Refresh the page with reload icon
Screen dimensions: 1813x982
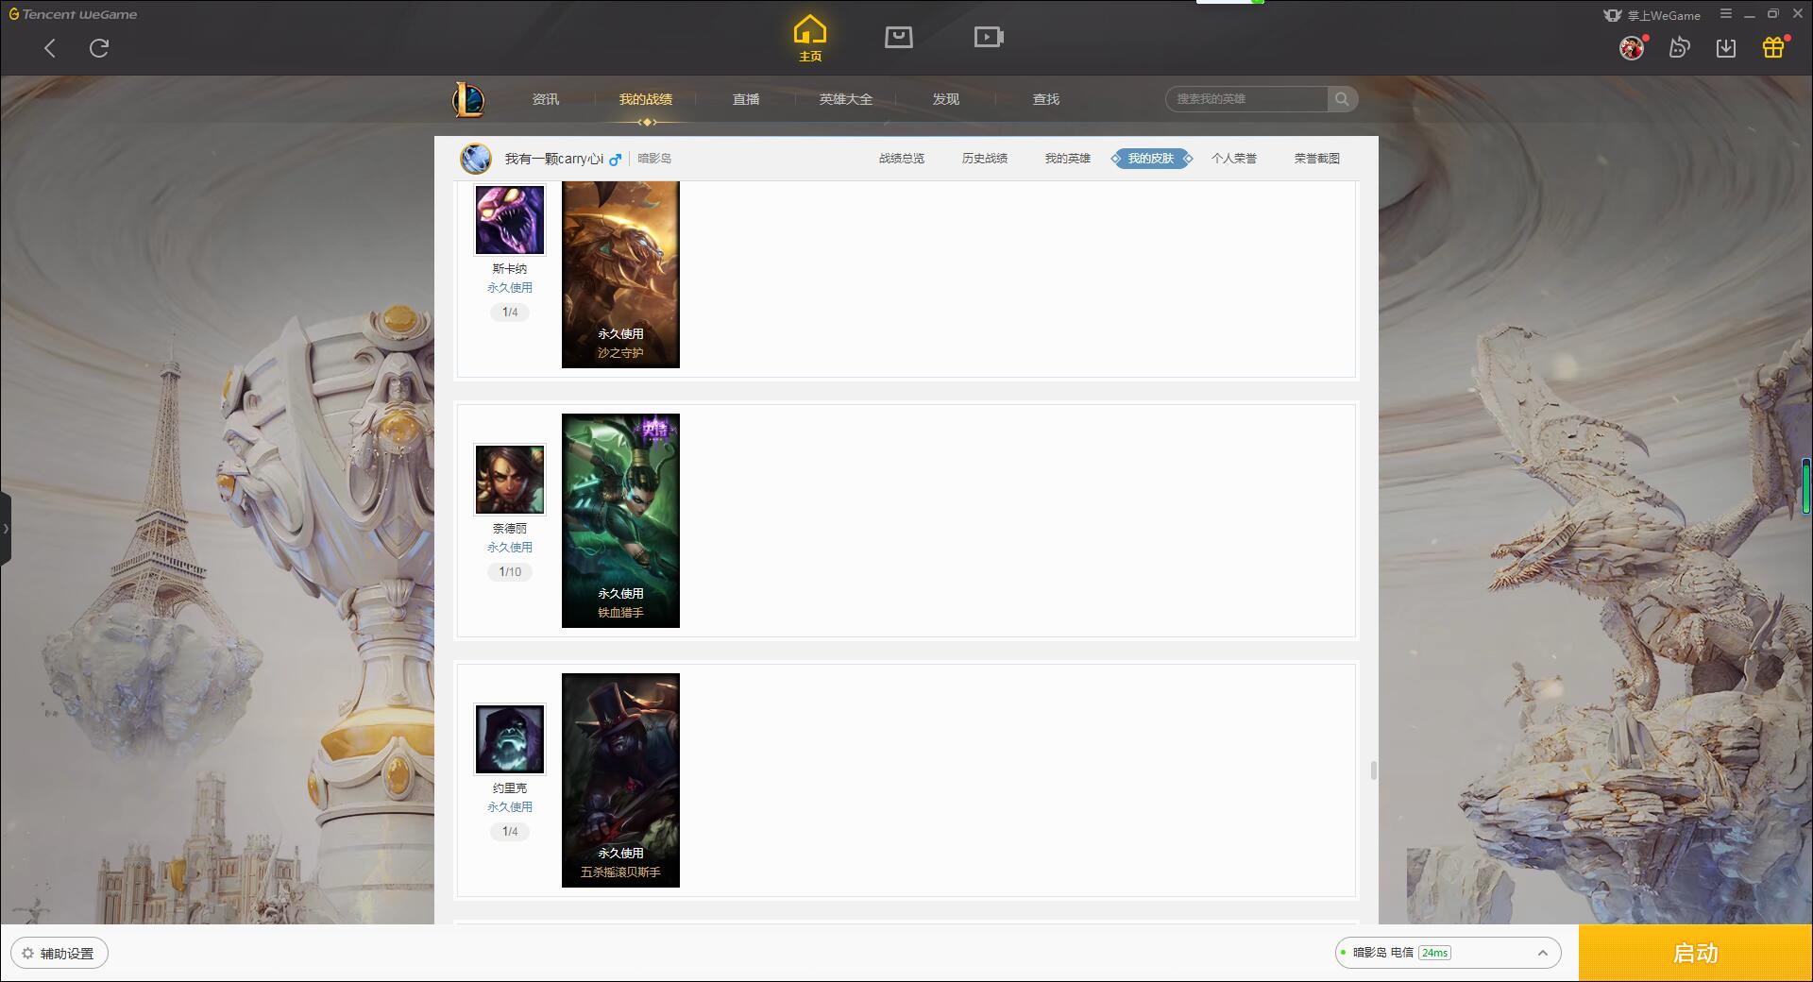99,48
